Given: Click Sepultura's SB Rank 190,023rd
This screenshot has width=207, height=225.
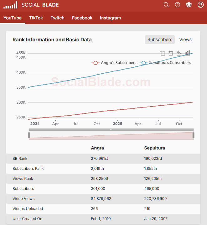Looking at the screenshot, I should [153, 159].
